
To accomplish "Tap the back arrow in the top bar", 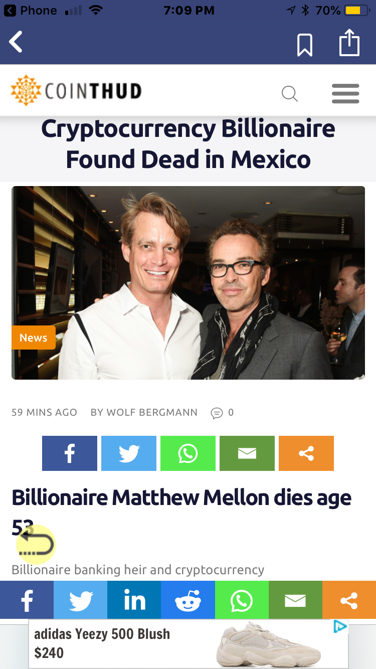I will click(16, 42).
